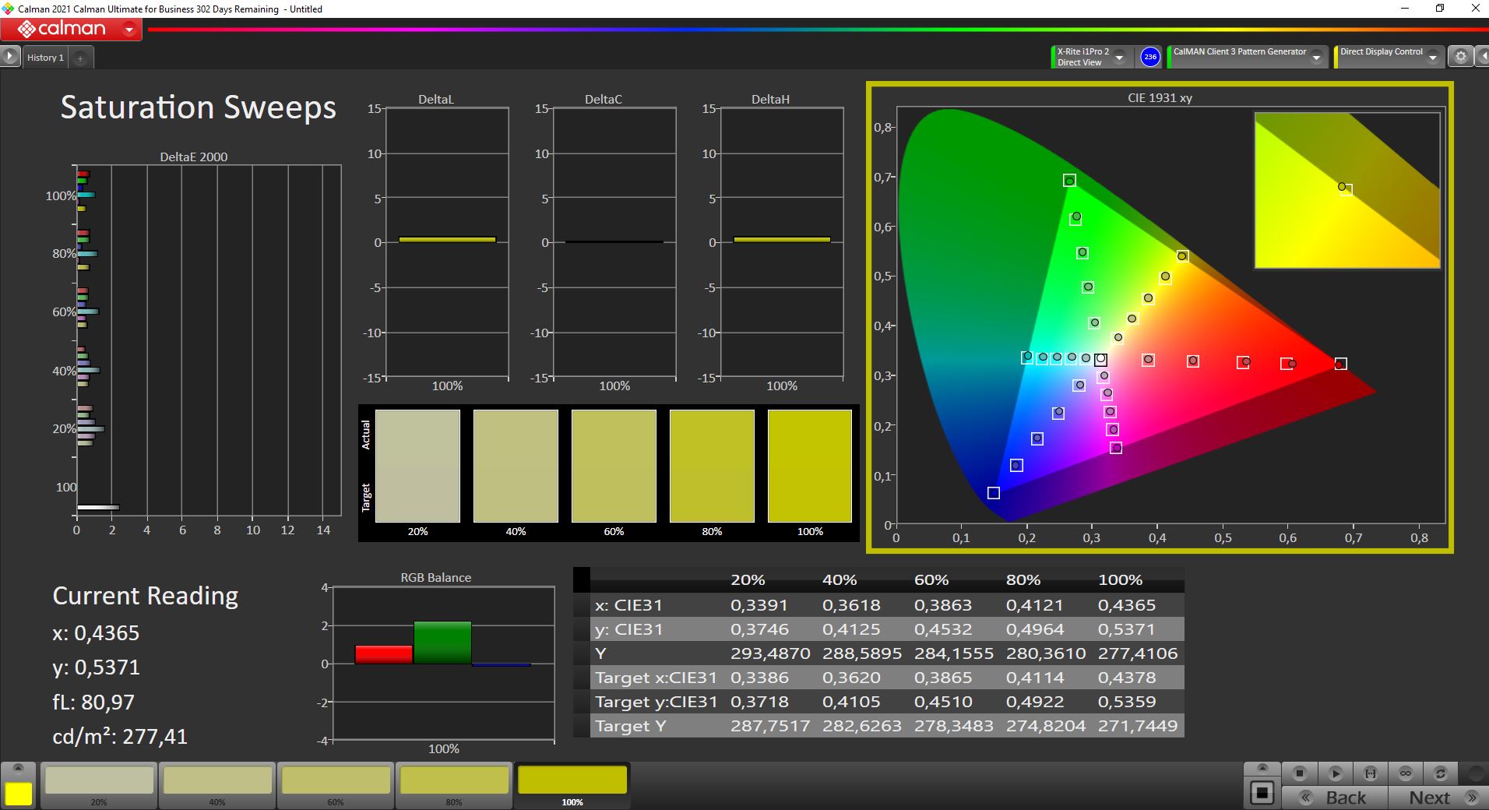Image resolution: width=1489 pixels, height=810 pixels.
Task: Click the bracketed single-read icon
Action: pos(1370,773)
